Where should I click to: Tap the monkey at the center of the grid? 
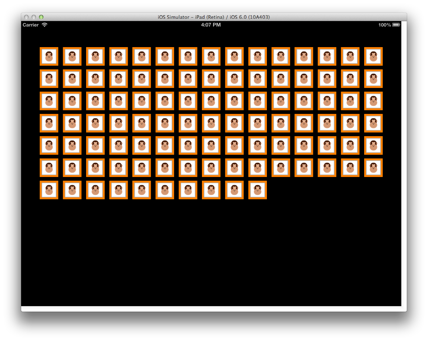tap(211, 123)
